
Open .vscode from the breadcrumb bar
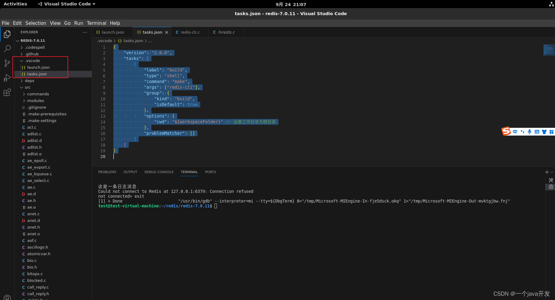[x=104, y=41]
